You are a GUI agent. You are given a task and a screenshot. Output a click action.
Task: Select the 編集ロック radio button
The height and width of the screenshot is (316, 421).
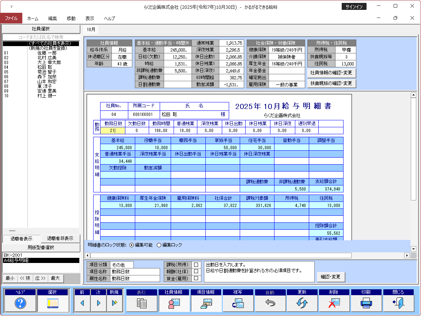coord(159,245)
